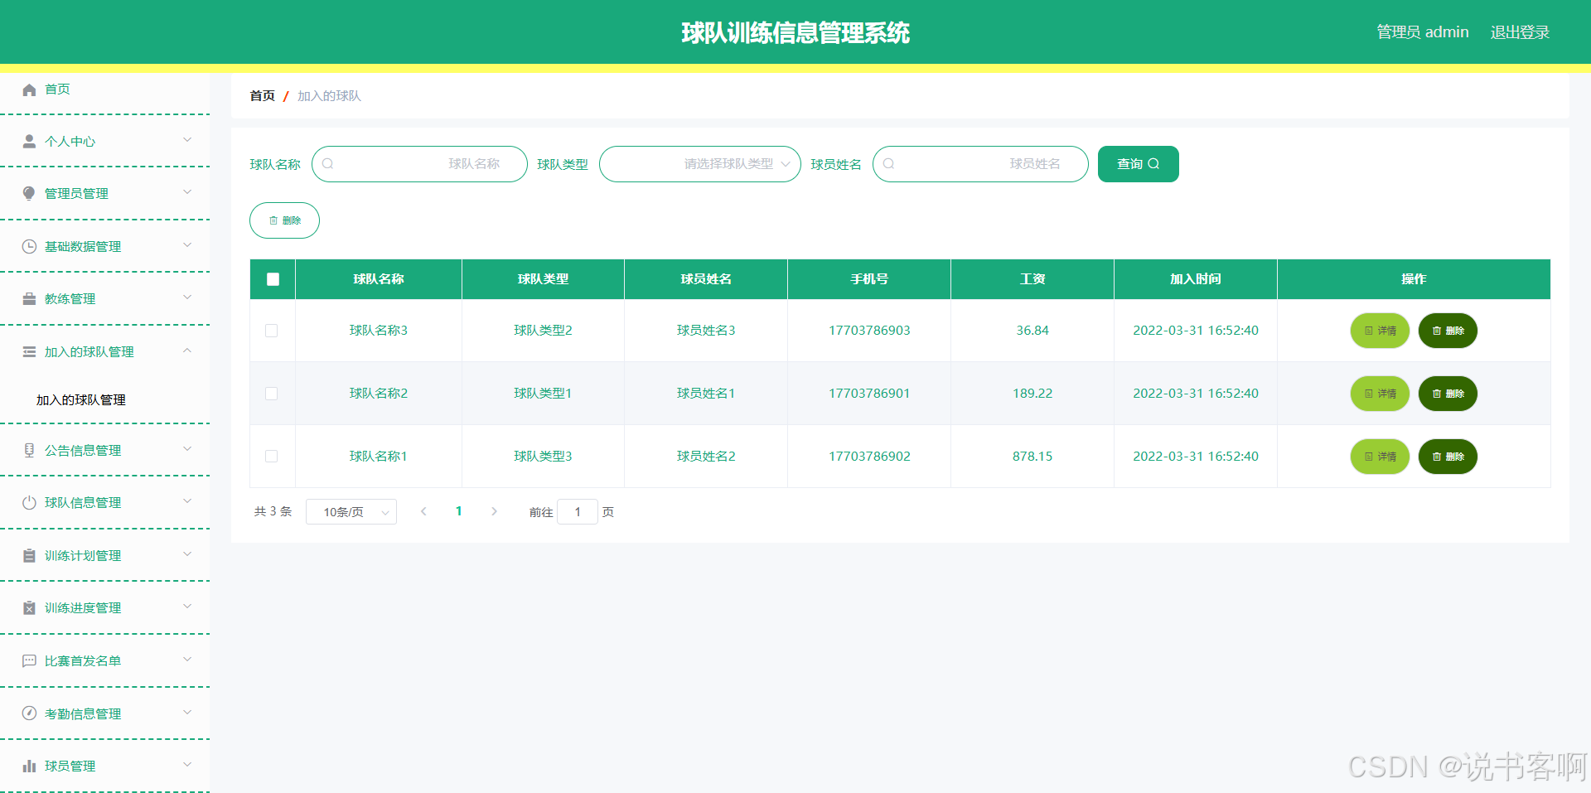Click the 管理员 admin label
1591x793 pixels.
1423,32
